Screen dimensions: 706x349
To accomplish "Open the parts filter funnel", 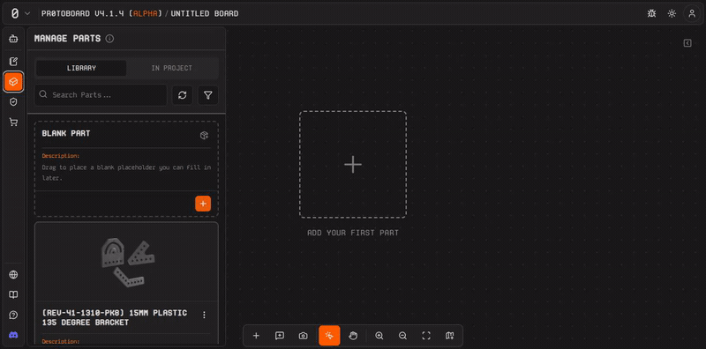I will click(x=208, y=95).
